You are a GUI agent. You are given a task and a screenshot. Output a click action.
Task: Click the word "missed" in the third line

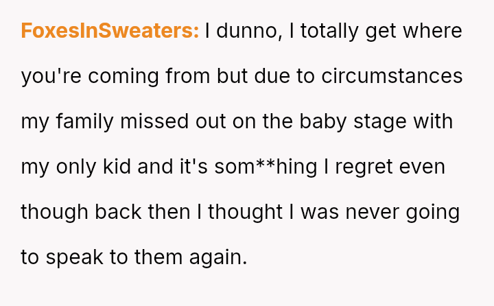click(x=154, y=121)
